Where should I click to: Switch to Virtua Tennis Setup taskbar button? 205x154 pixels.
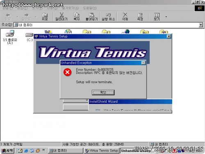coord(102,151)
